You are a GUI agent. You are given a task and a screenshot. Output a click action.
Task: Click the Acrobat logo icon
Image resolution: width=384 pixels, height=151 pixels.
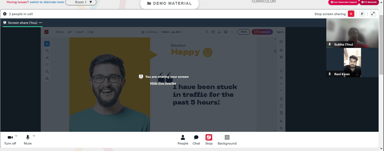coord(46,32)
